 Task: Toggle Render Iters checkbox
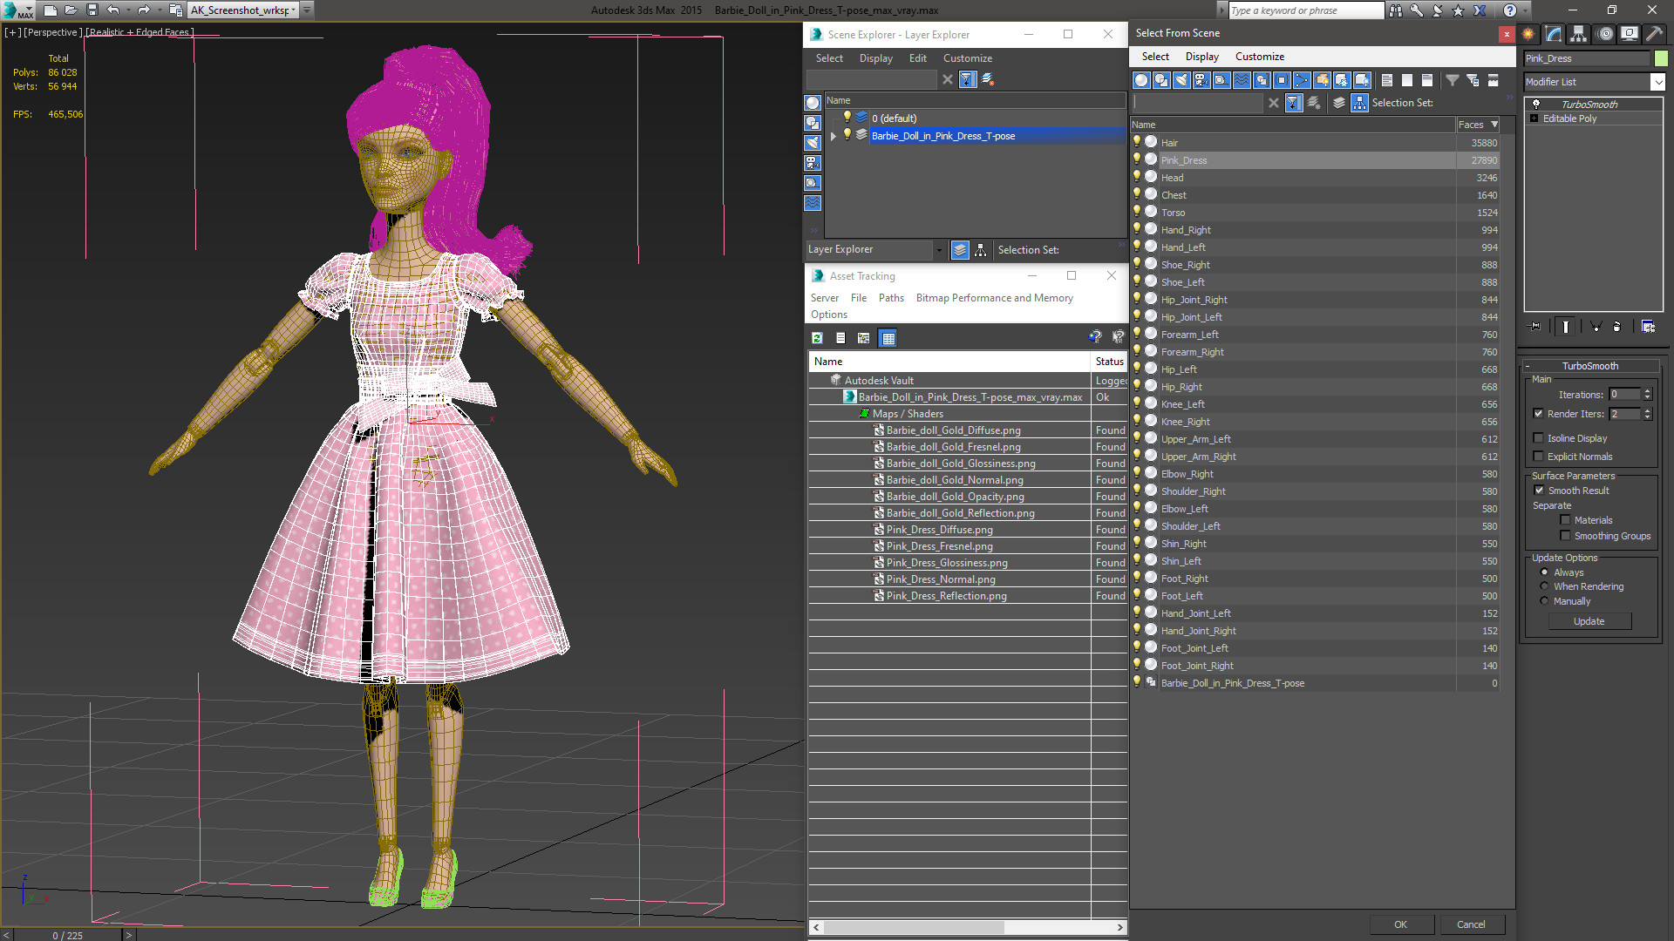tap(1538, 414)
